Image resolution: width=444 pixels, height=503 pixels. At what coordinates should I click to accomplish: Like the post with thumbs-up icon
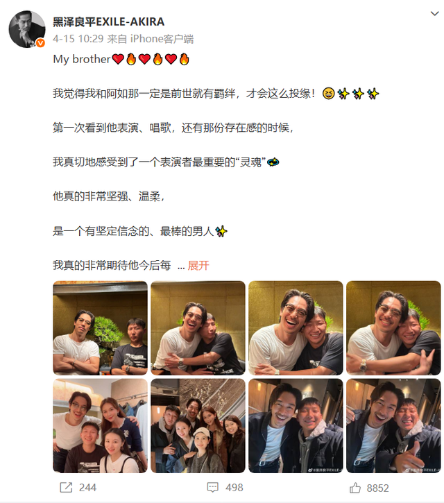pos(355,488)
